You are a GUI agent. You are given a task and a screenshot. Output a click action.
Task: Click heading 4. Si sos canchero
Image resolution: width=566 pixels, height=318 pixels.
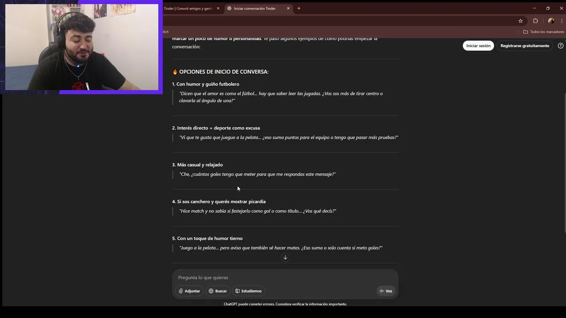coord(219,201)
